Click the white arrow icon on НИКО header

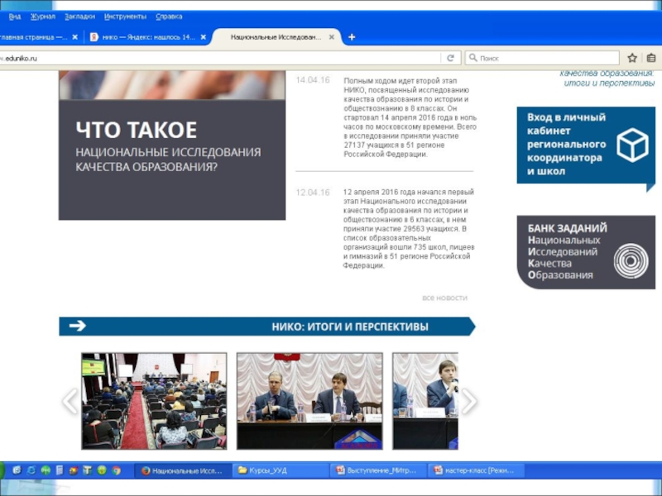pos(77,326)
